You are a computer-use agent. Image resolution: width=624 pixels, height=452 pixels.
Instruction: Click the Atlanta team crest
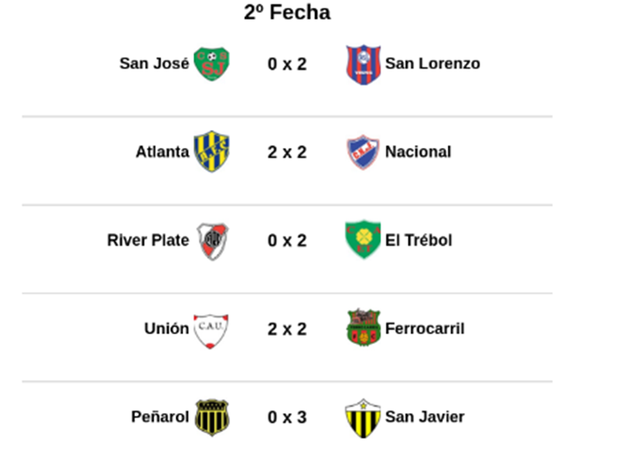(211, 152)
